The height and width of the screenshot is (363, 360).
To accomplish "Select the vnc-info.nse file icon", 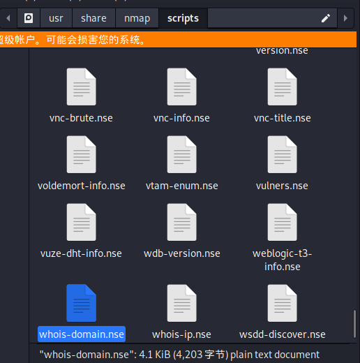I will tap(181, 87).
